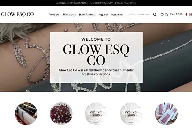The width and height of the screenshot is (192, 128).
Task: Select the red rhinestones circle thumbnail
Action: point(61,114)
